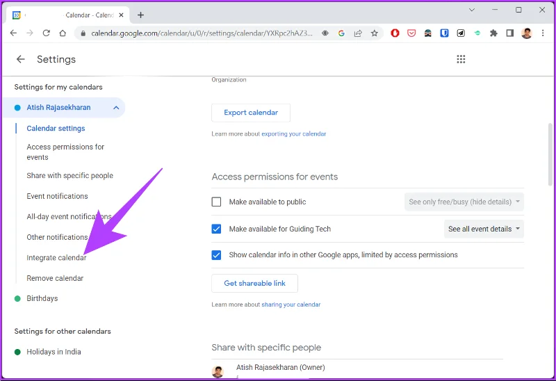This screenshot has height=381, width=556.
Task: Click the eye icon in address bar
Action: click(x=325, y=33)
